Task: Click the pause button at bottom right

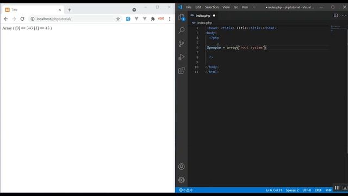Action: pos(337,188)
